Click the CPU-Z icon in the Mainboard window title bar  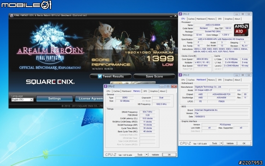point(181,75)
